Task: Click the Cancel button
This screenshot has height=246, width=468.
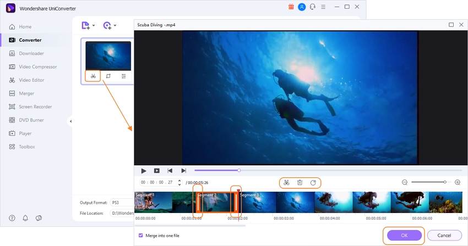Action: click(x=444, y=235)
